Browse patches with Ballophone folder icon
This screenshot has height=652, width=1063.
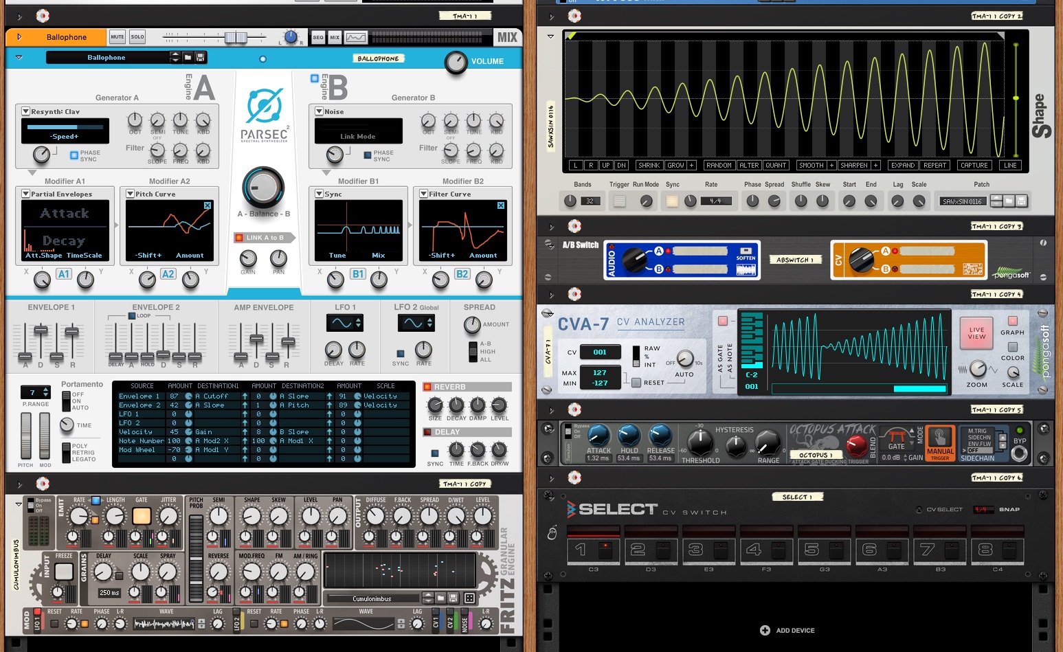[x=189, y=58]
